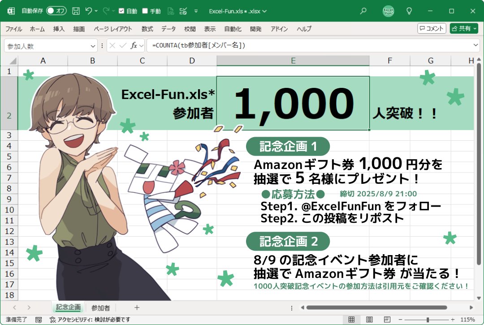Click the 共有 share button
Screen dimensions: 484x325
pyautogui.click(x=464, y=28)
